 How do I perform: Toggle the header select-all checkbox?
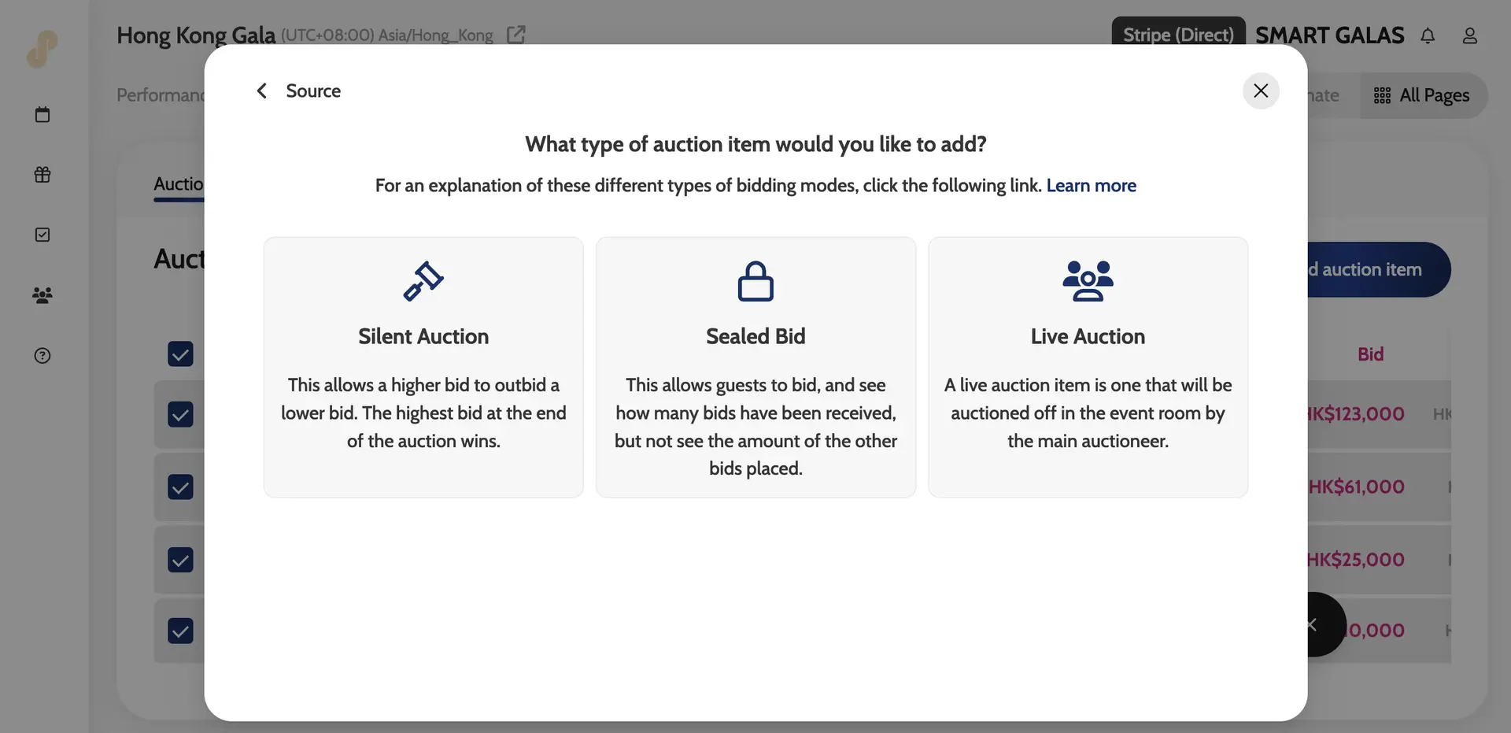pos(180,354)
